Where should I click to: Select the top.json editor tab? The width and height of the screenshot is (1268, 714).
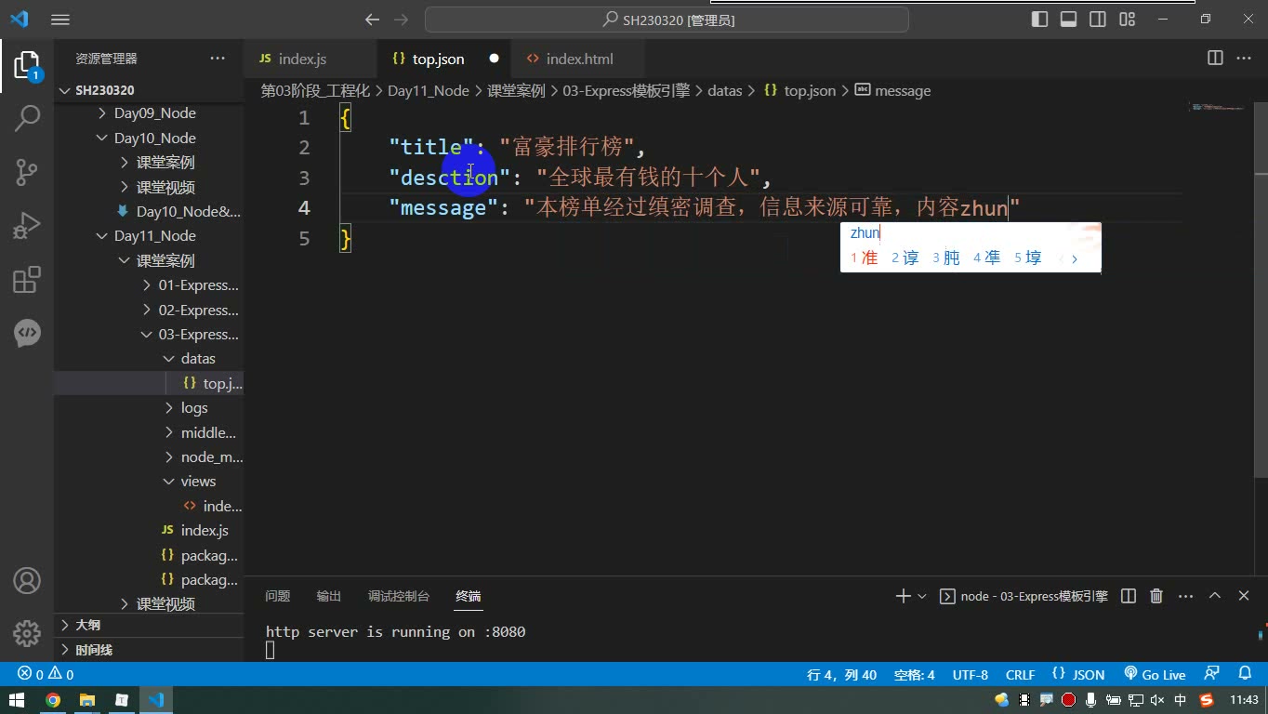click(444, 59)
